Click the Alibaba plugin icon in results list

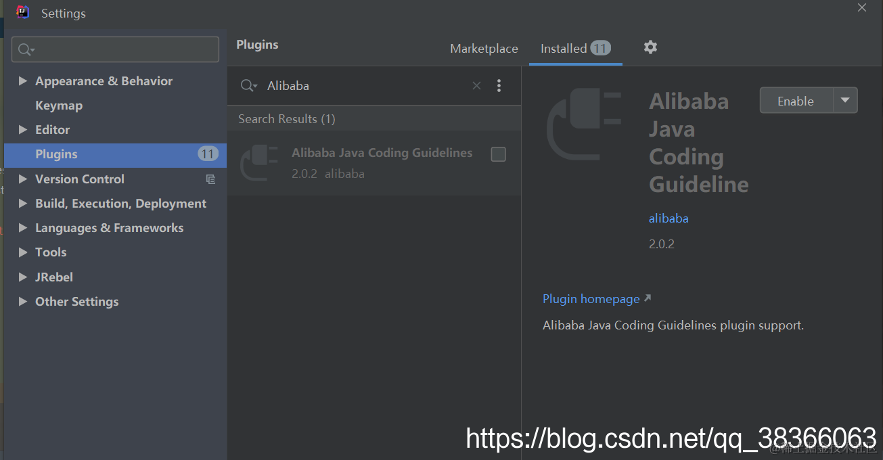coord(260,163)
